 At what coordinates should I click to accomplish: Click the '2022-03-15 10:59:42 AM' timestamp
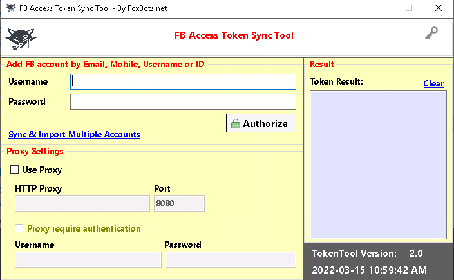click(x=369, y=270)
